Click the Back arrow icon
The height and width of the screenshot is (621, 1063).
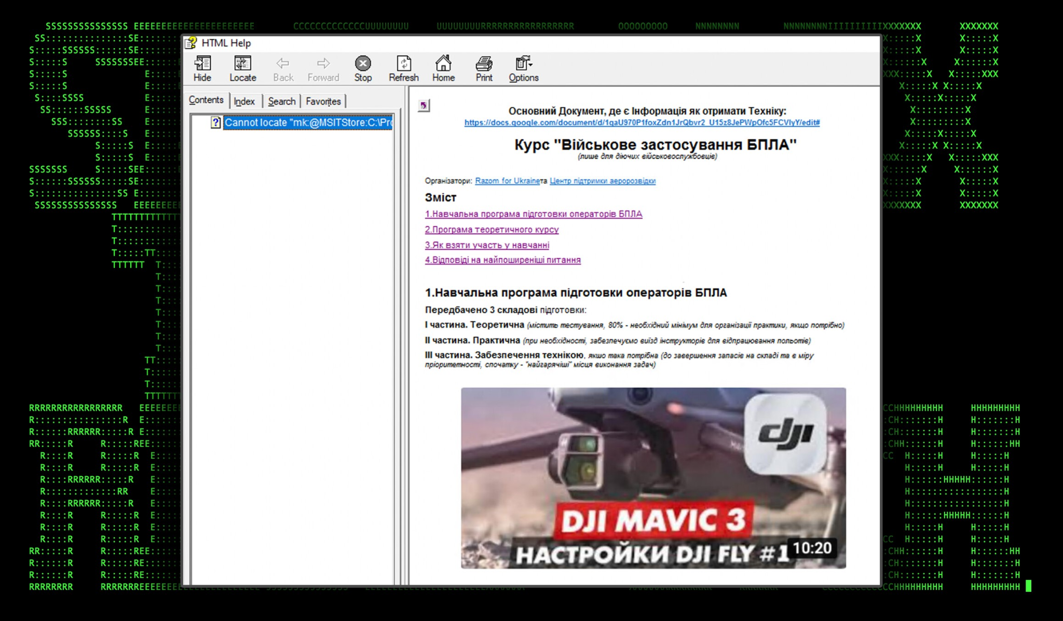click(283, 68)
